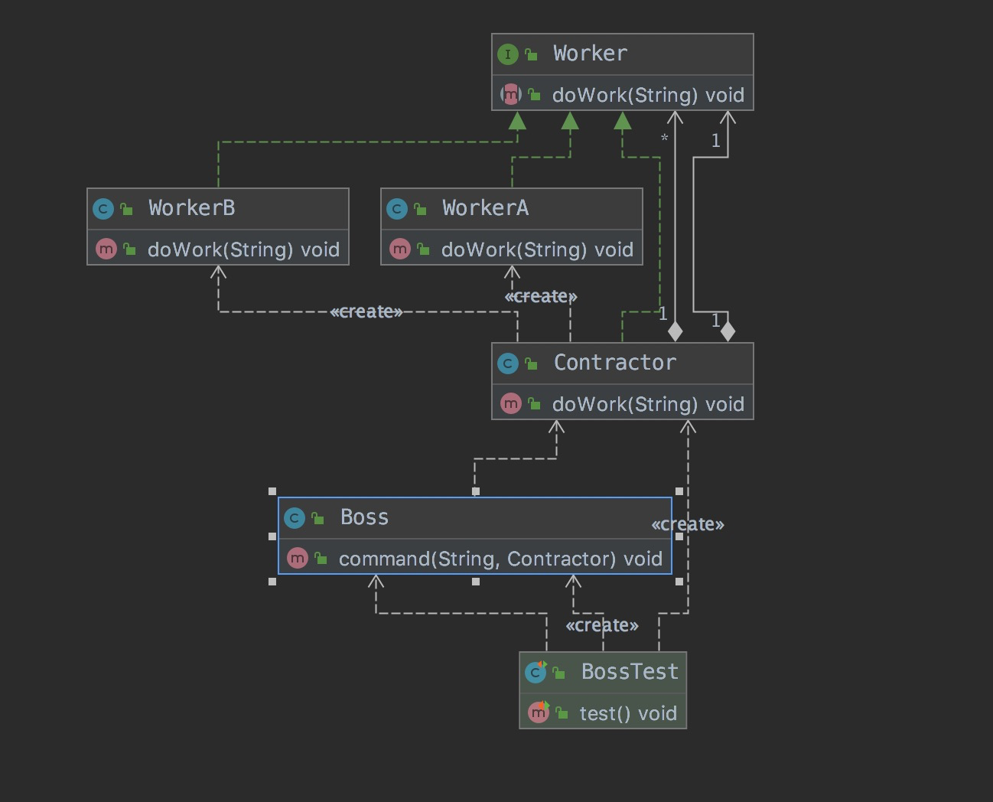Click visibility icon on BossTest test row
The height and width of the screenshot is (802, 993).
pyautogui.click(x=562, y=713)
